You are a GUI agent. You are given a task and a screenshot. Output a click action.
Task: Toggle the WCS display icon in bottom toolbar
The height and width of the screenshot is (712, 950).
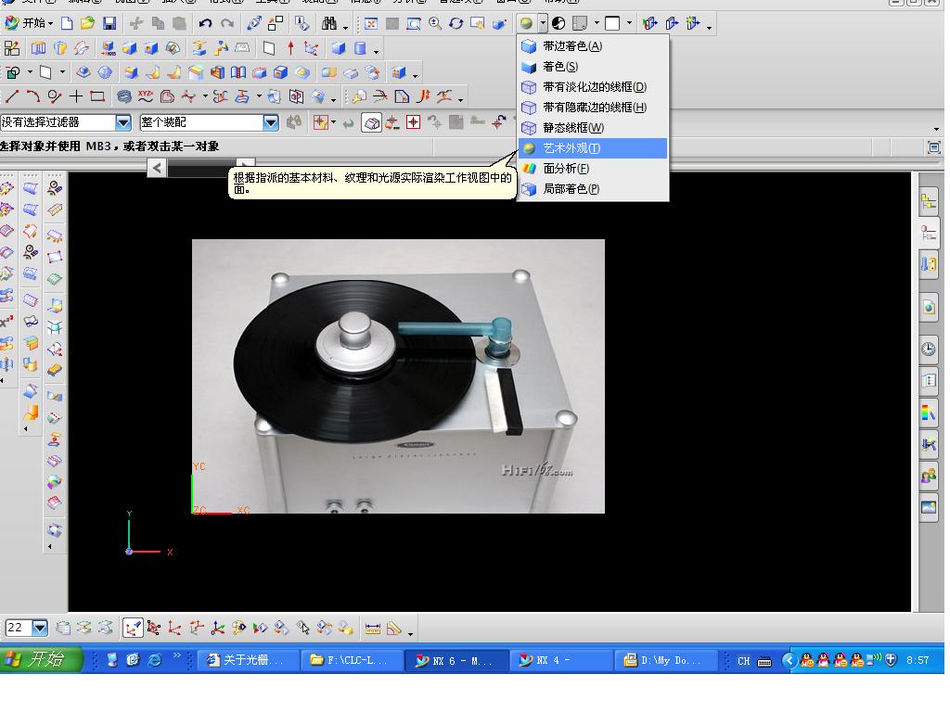[132, 628]
